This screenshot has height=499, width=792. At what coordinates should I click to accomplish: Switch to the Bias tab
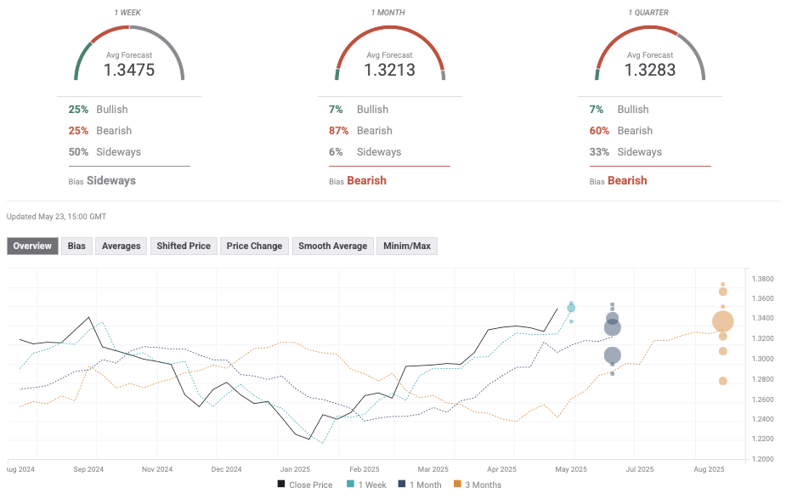(x=76, y=246)
